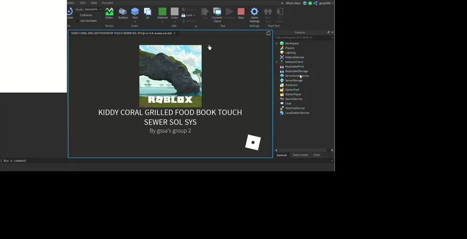Expand the Workspace tree node
Image resolution: width=467 pixels, height=239 pixels.
coord(277,44)
